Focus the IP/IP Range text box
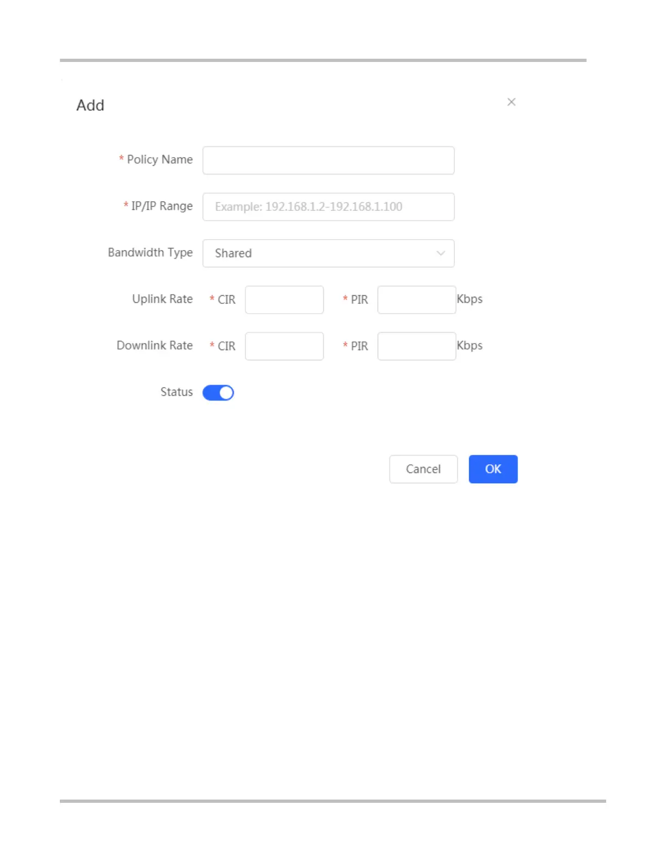Viewport: 666px width, 861px height. click(328, 207)
